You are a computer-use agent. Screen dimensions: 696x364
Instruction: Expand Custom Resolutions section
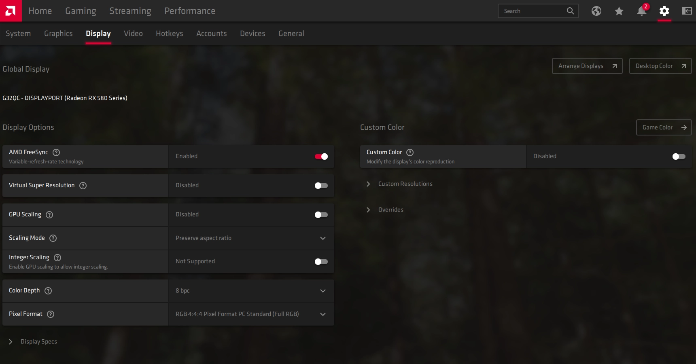pos(399,184)
